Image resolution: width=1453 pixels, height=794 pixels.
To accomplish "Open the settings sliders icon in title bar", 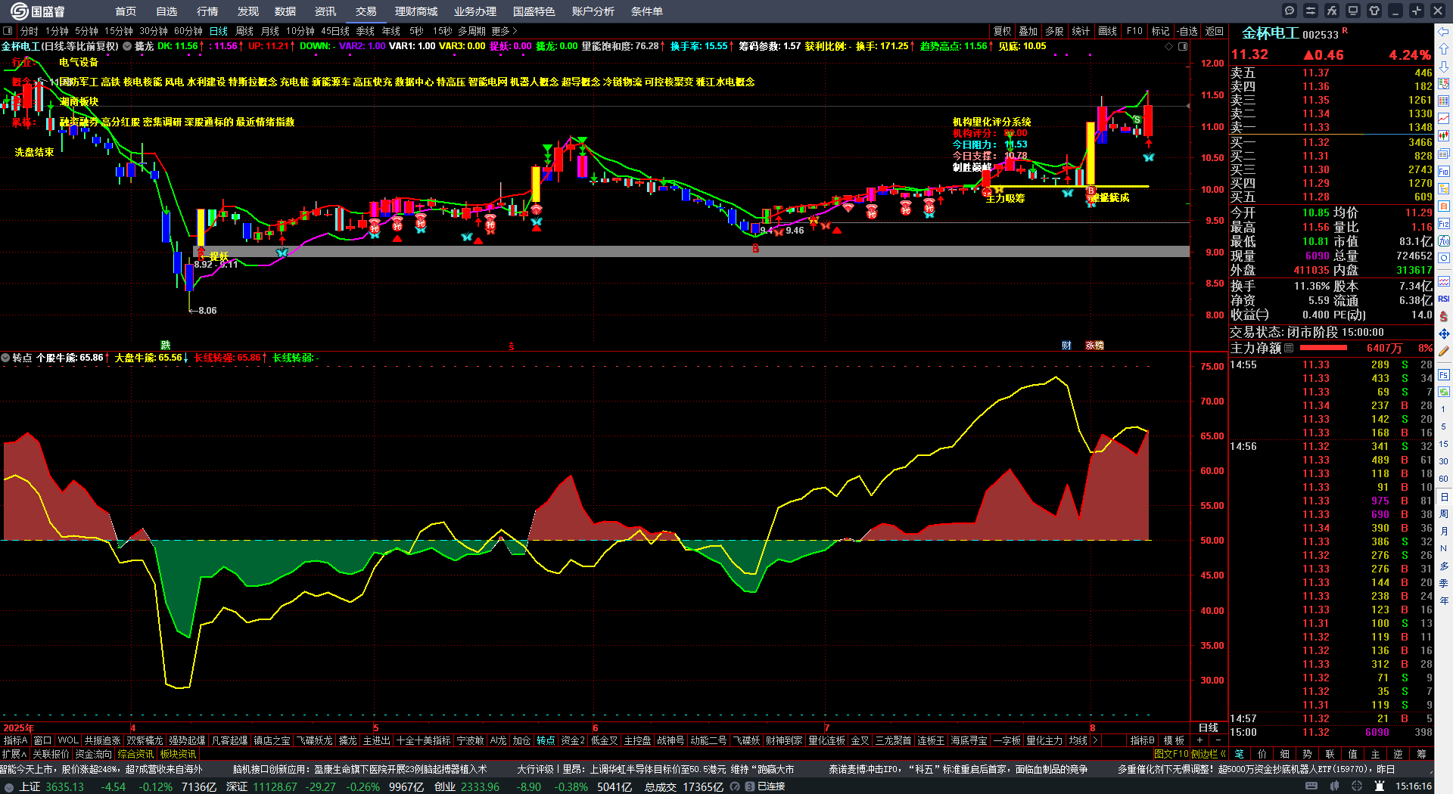I will coord(1311,11).
